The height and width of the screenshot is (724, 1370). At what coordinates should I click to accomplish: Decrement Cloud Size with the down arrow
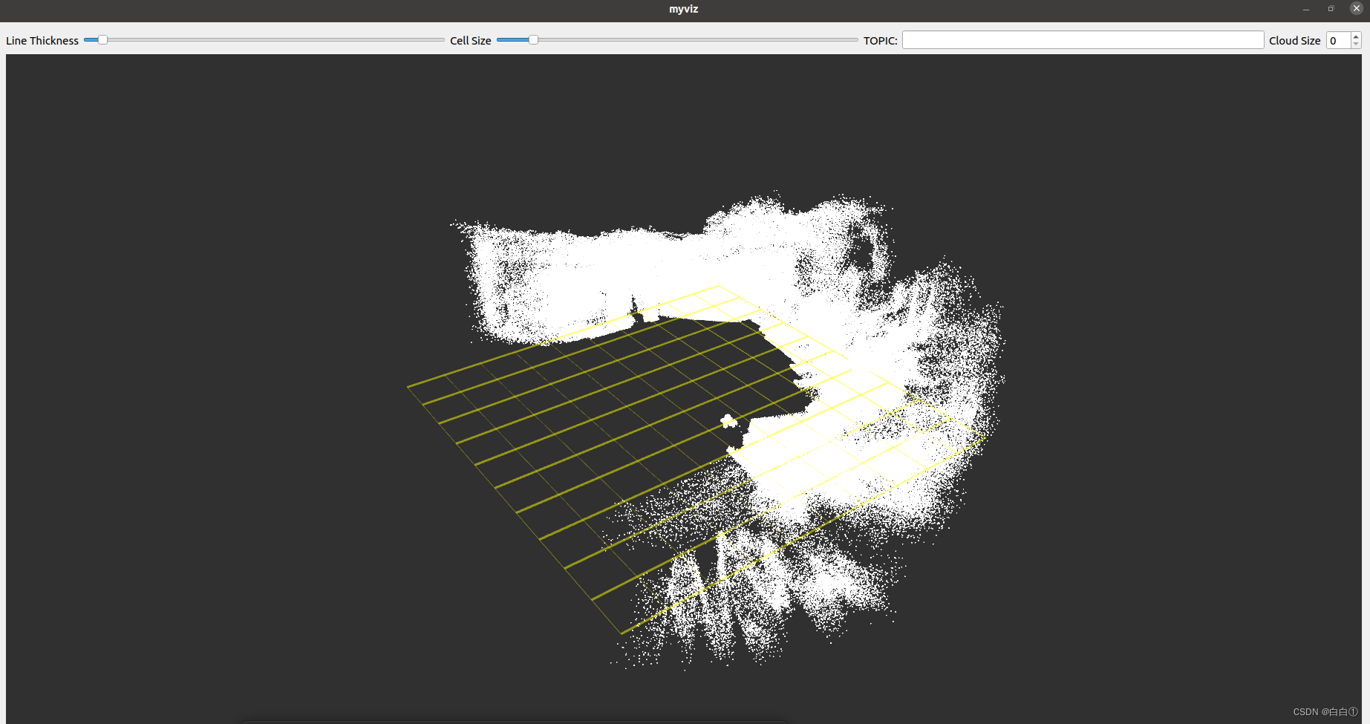click(x=1357, y=44)
